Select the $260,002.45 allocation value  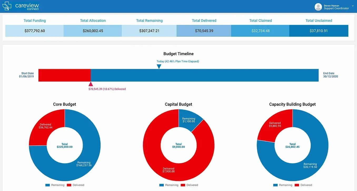(93, 31)
